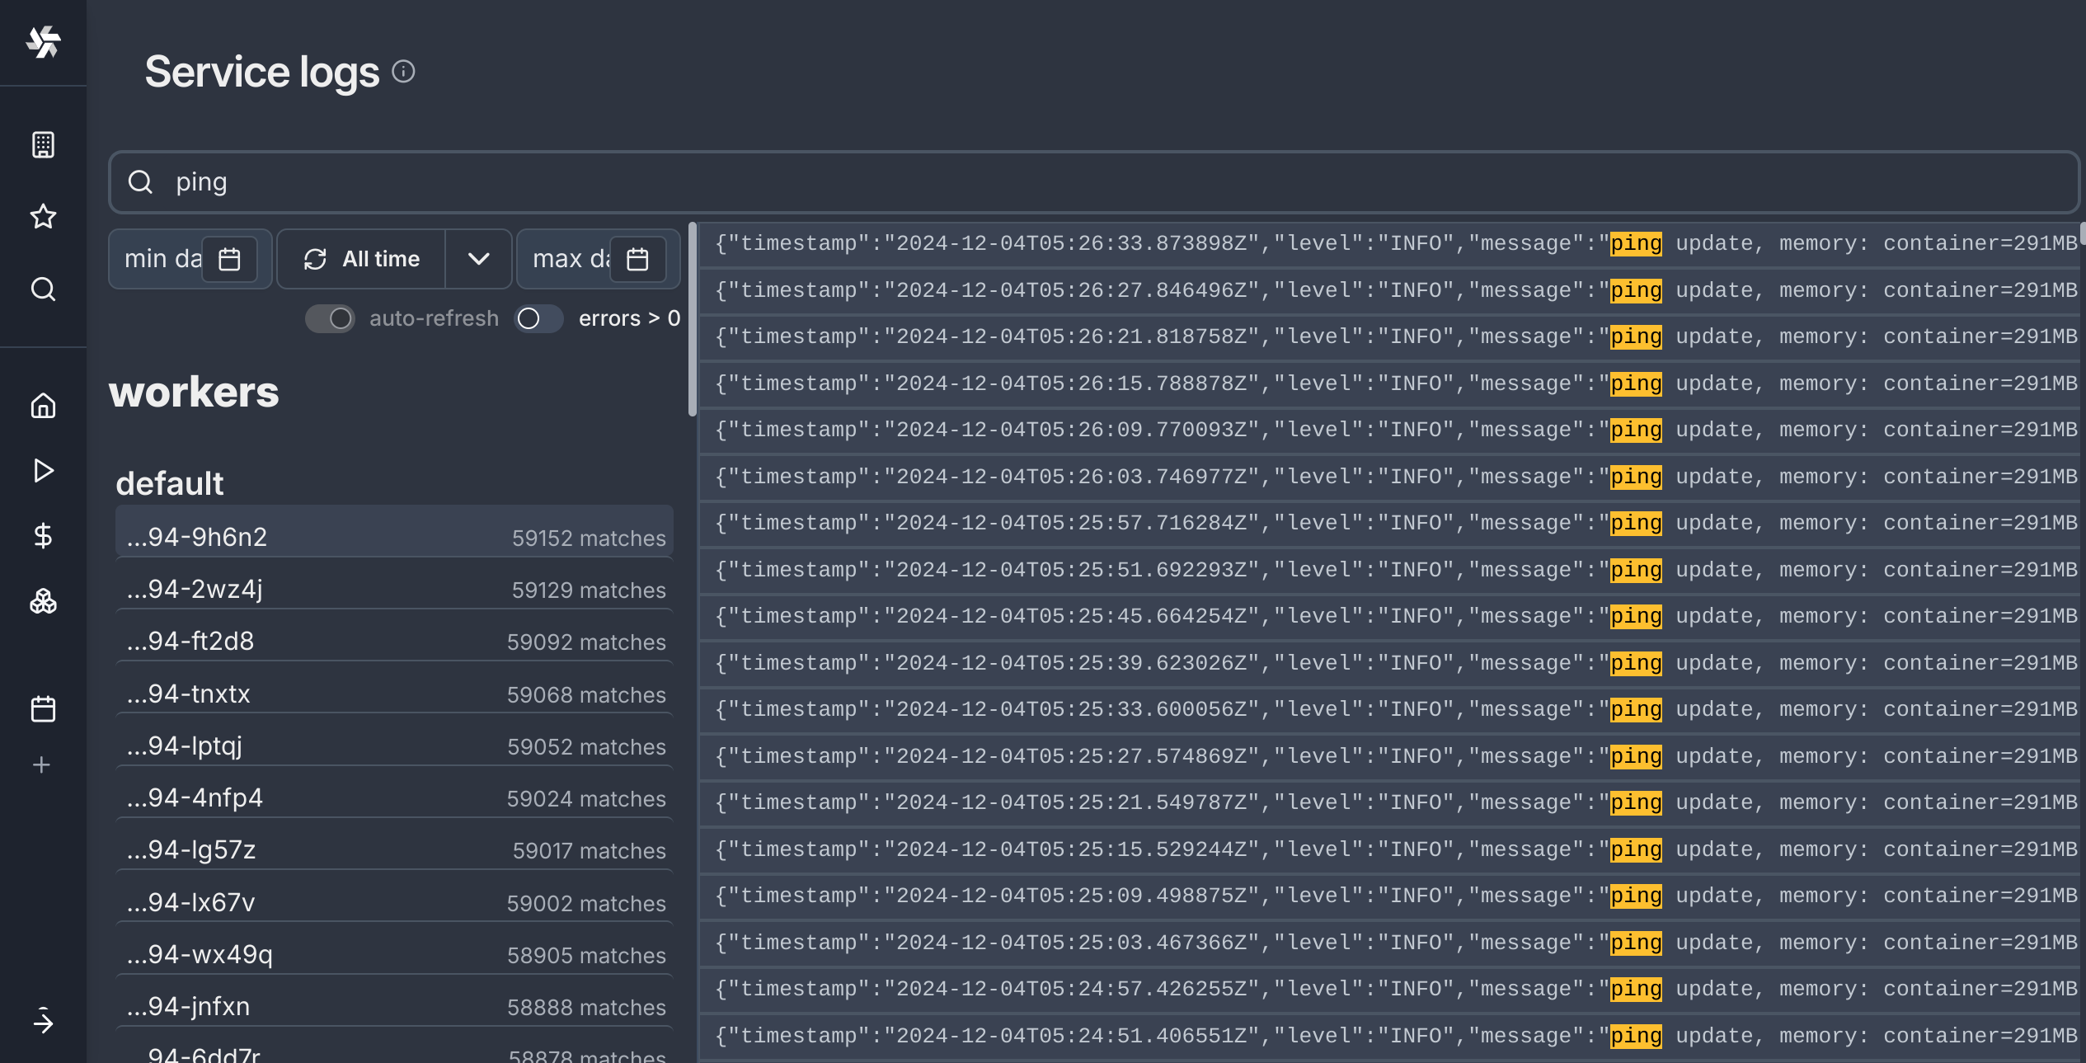The width and height of the screenshot is (2086, 1063).
Task: Click the cubes cluster icon in sidebar
Action: click(43, 602)
